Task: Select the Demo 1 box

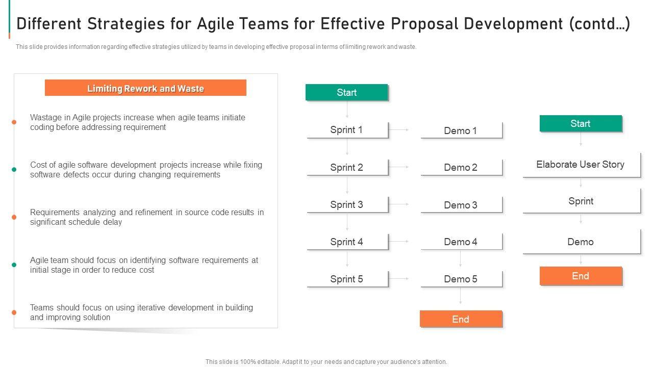Action: [461, 130]
